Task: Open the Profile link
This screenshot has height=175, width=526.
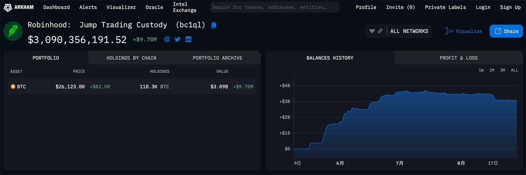Action: (x=366, y=7)
